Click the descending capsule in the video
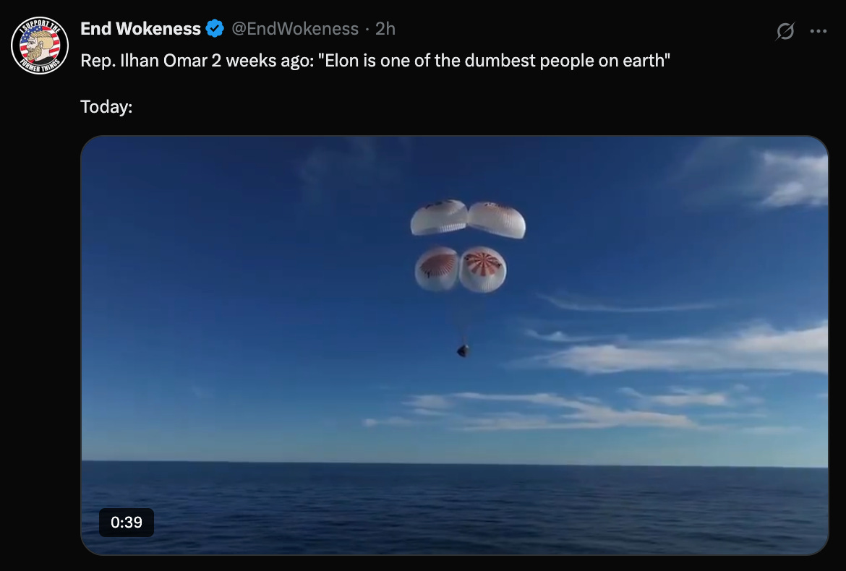This screenshot has width=846, height=571. 463,351
